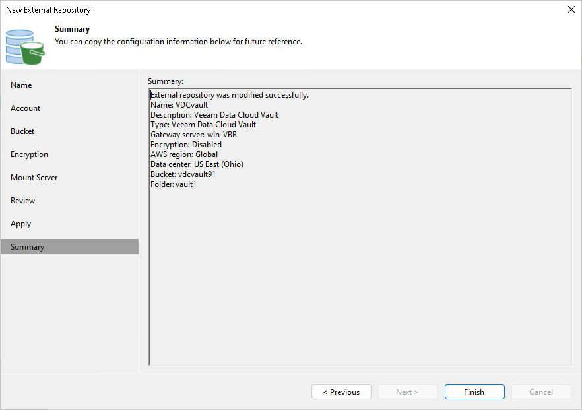The width and height of the screenshot is (582, 410).
Task: Click the 'Name: VDCvault' line
Action: 179,105
